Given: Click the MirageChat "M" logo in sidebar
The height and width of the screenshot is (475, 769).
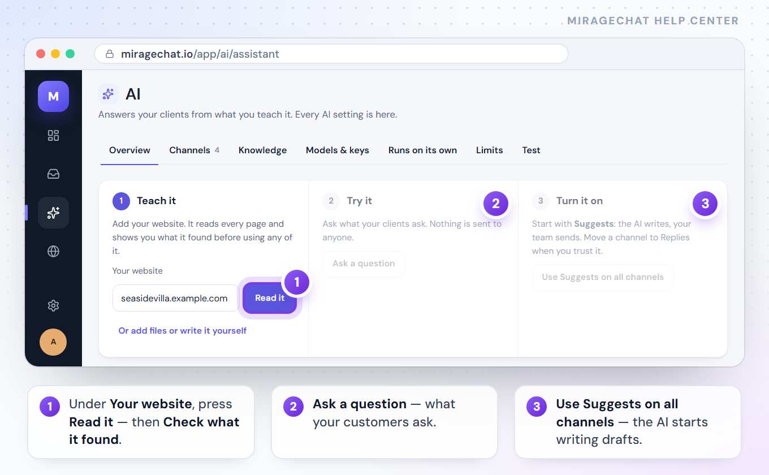Looking at the screenshot, I should click(x=53, y=96).
